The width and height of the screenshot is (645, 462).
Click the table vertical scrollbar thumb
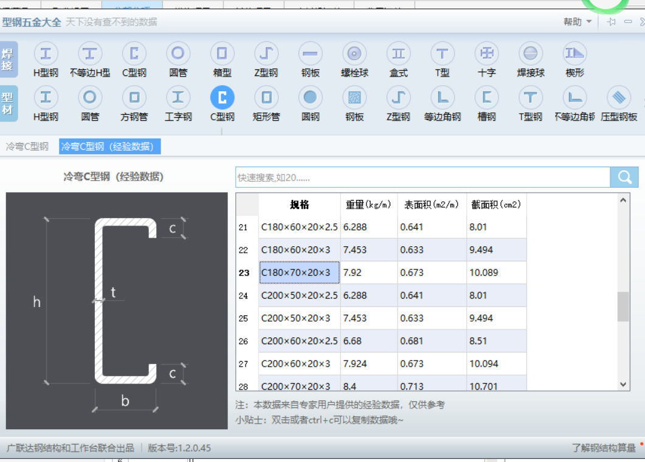click(x=623, y=306)
